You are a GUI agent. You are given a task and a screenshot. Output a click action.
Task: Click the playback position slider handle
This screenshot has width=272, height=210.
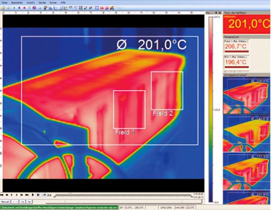pyautogui.click(x=70, y=194)
